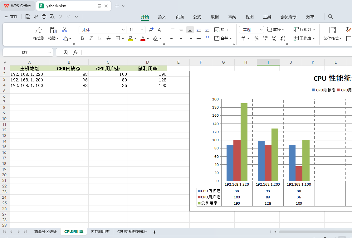This screenshot has height=238, width=352.
Task: Apply red font color (A) swatch
Action: point(143,38)
